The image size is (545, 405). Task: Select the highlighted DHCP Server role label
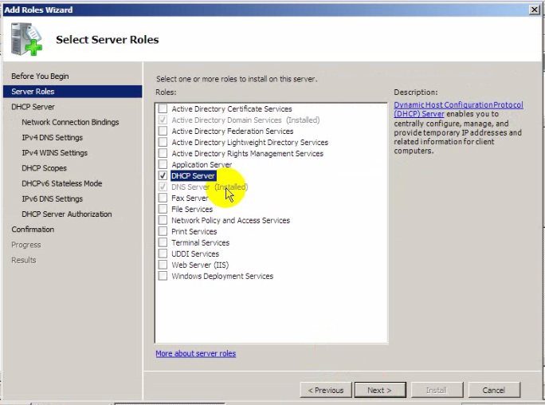click(x=194, y=175)
